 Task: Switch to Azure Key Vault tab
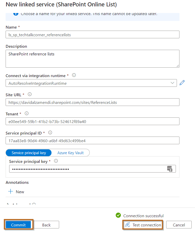click(x=71, y=153)
